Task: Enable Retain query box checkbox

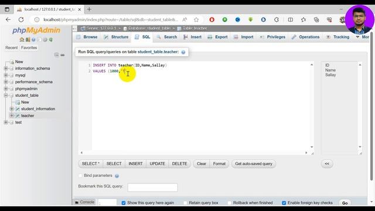Action: point(185,203)
